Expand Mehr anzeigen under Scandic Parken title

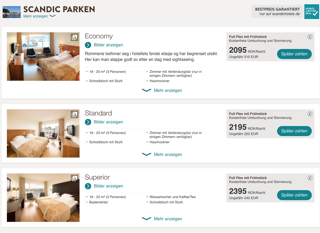pyautogui.click(x=39, y=16)
